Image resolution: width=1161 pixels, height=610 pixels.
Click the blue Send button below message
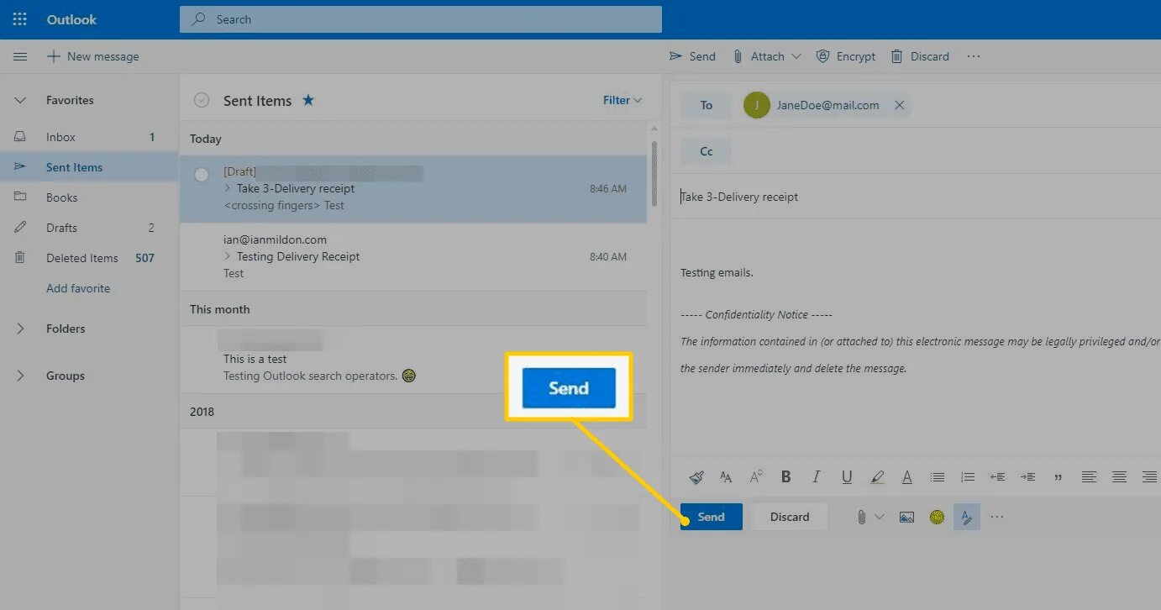click(711, 517)
